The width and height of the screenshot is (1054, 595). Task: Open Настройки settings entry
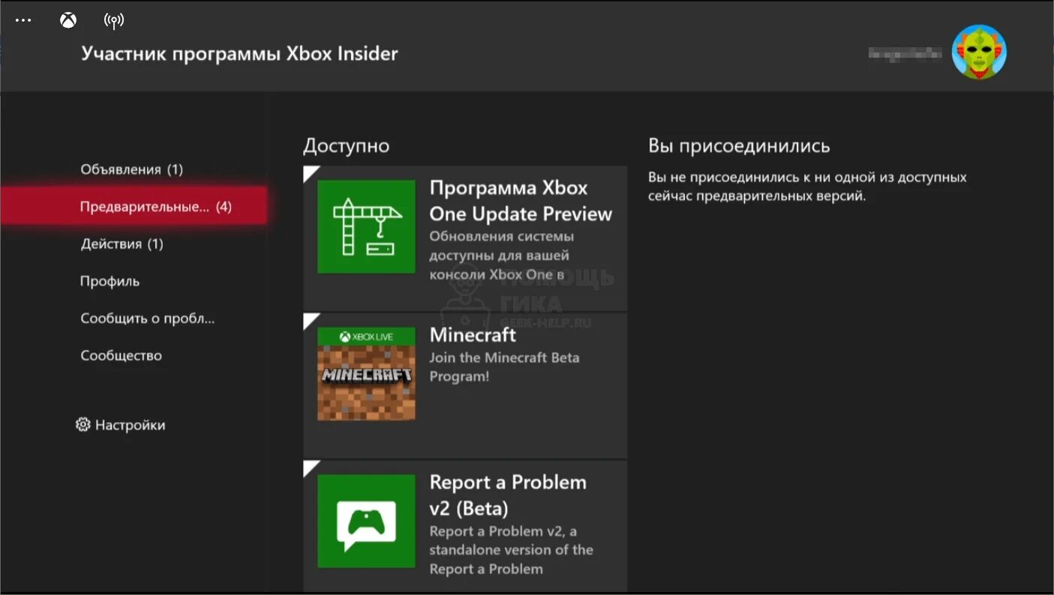point(130,425)
